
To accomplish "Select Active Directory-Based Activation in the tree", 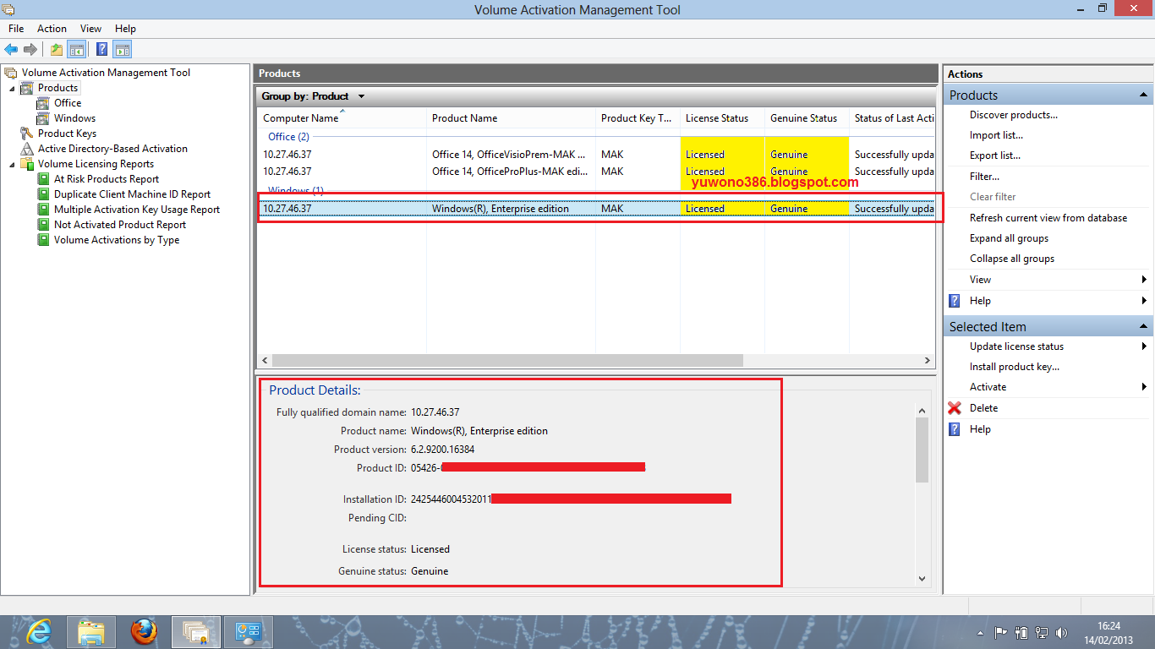I will pyautogui.click(x=112, y=149).
